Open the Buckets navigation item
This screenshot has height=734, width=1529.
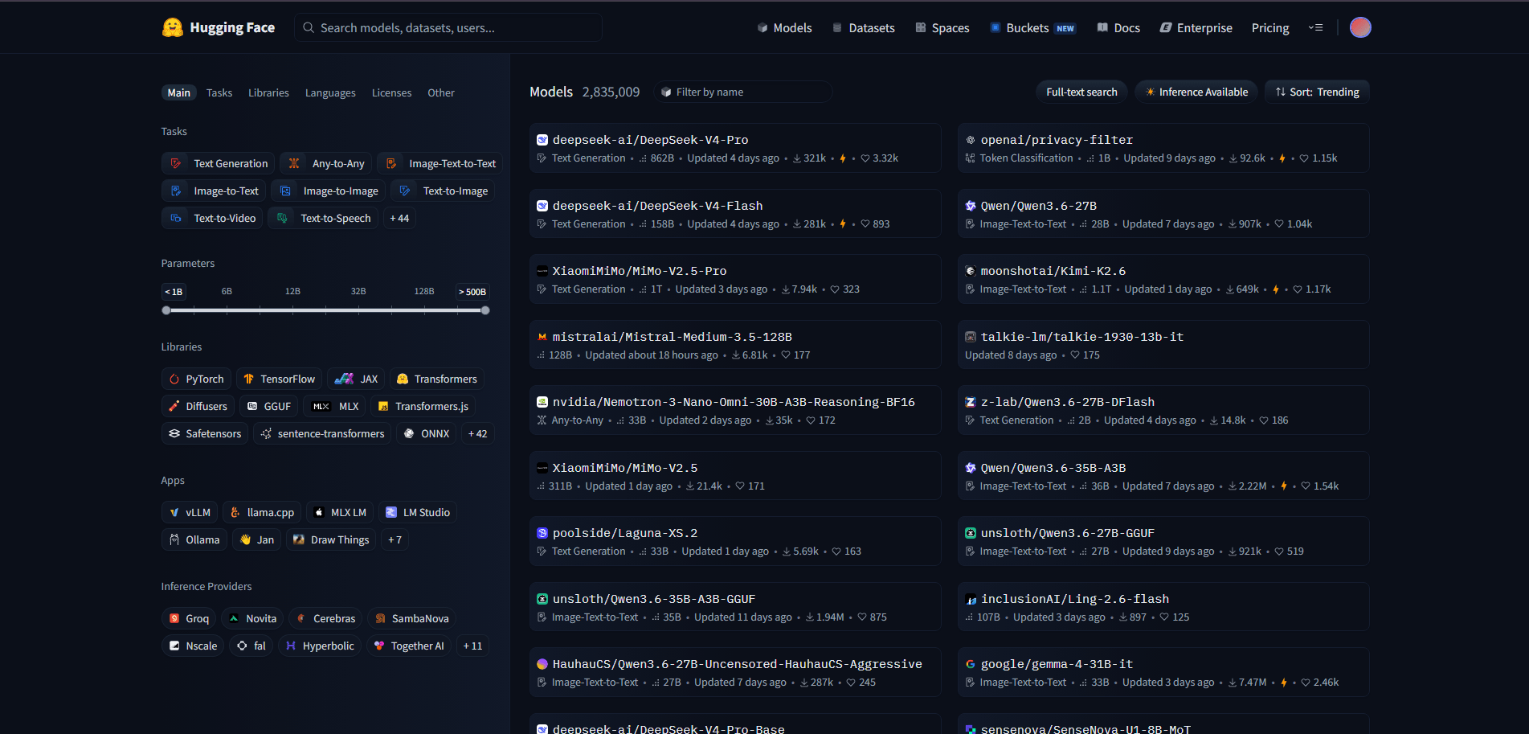click(1032, 27)
